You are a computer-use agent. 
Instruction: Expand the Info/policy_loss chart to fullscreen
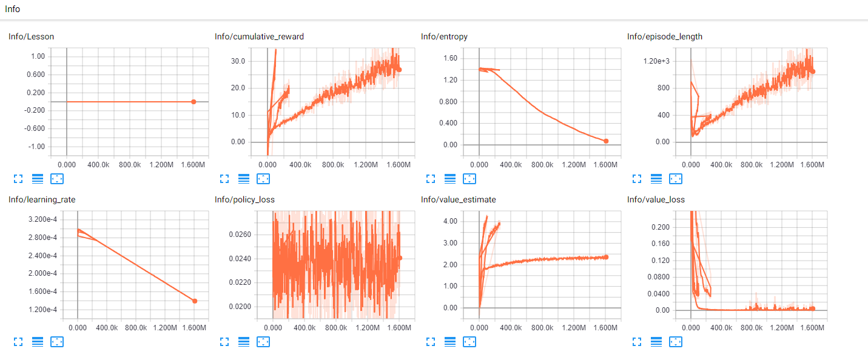click(x=224, y=341)
